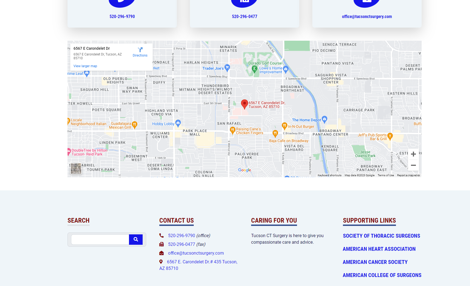This screenshot has width=470, height=286.
Task: Click the footer search input field
Action: (100, 240)
